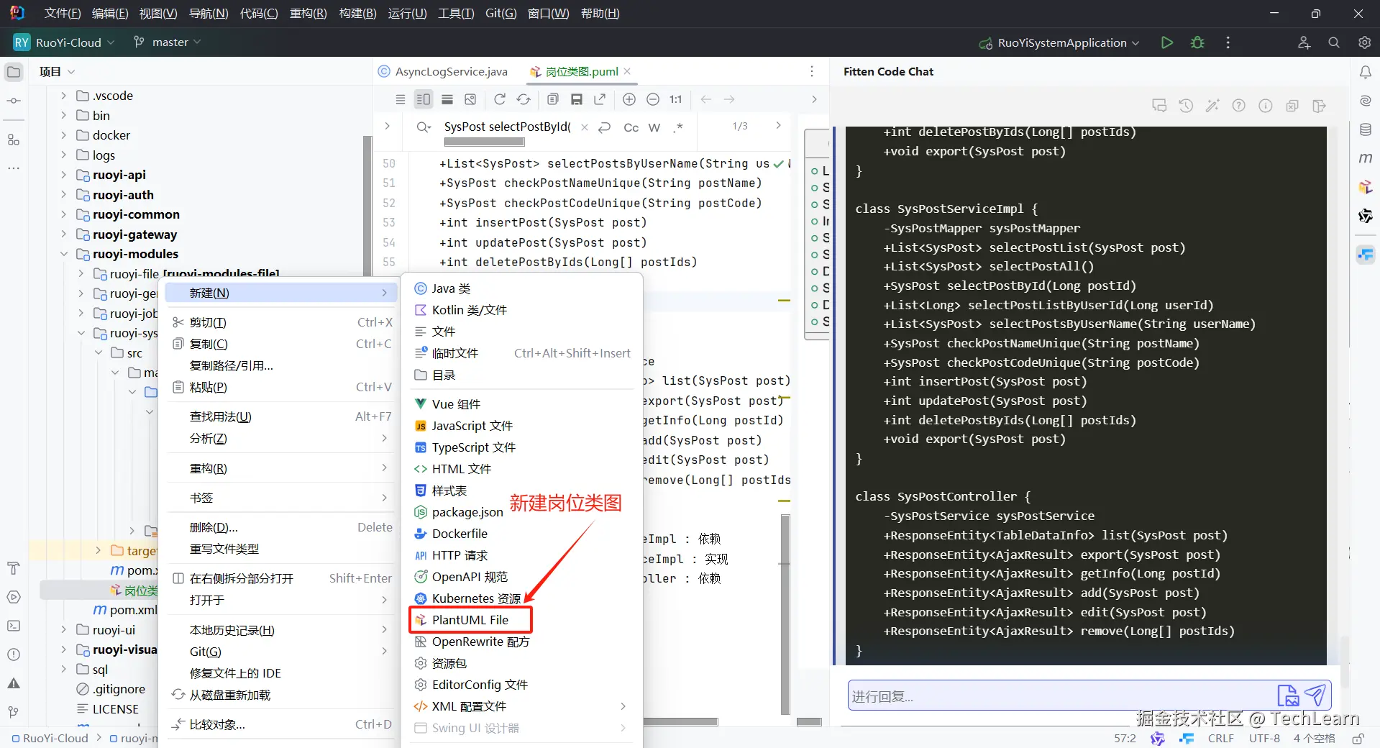Open the Build hammer tool window

click(14, 568)
